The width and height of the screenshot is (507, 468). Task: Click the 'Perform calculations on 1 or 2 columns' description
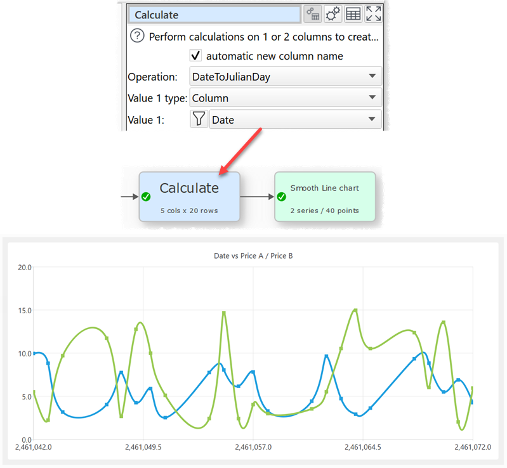point(263,37)
